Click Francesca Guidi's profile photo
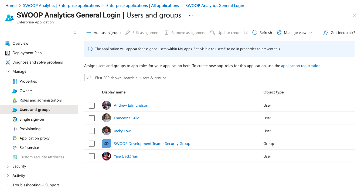The width and height of the screenshot is (361, 195). 106,118
